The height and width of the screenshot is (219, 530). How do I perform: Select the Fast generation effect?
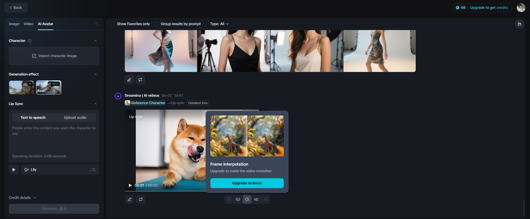(x=49, y=88)
